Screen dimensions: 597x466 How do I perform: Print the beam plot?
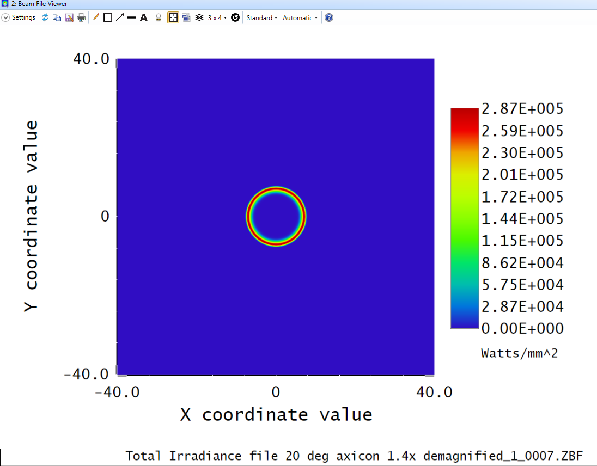tap(81, 17)
